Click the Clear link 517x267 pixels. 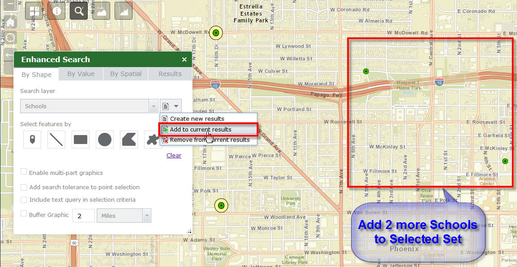click(x=174, y=155)
